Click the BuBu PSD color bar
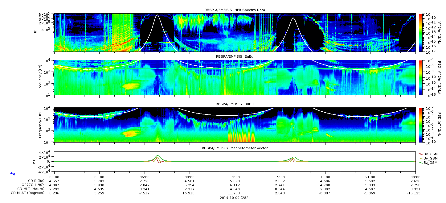The width and height of the screenshot is (446, 203). [x=421, y=125]
